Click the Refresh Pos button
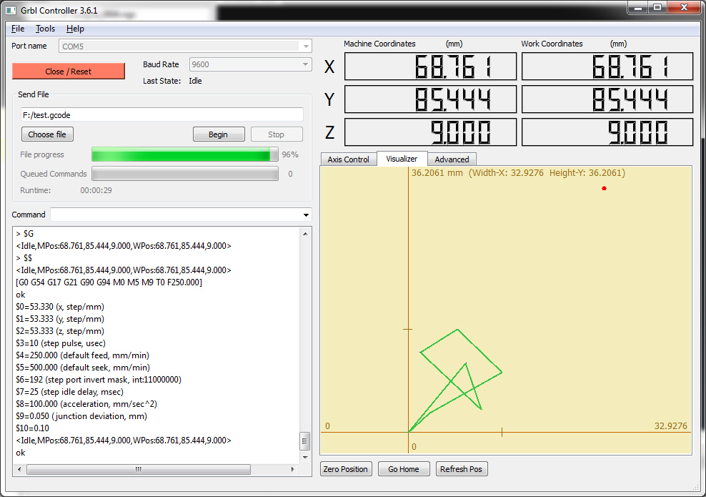The height and width of the screenshot is (497, 706). click(462, 469)
